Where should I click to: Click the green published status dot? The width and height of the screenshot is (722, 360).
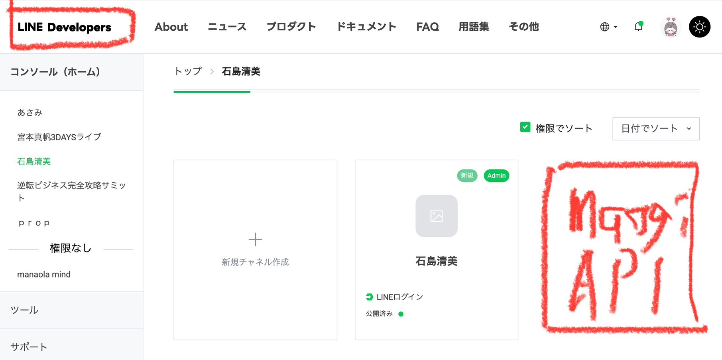click(x=401, y=314)
